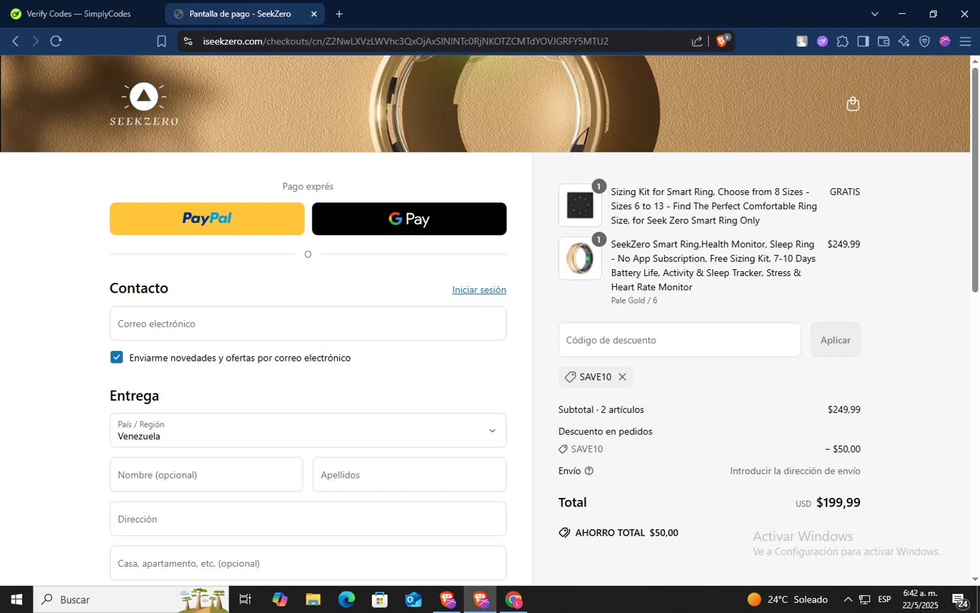Click the purple extension icon in toolbar
Image resolution: width=980 pixels, height=613 pixels.
coord(823,41)
